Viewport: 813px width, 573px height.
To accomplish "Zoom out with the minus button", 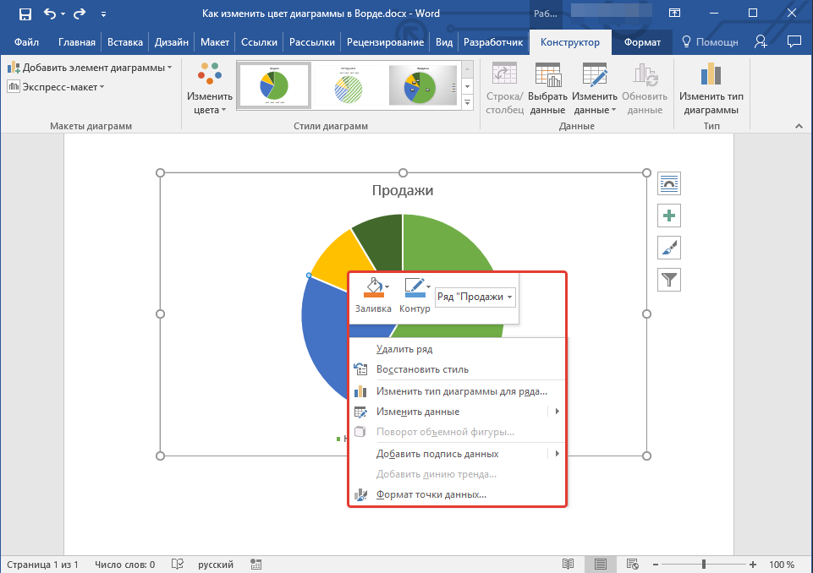I will pos(656,565).
